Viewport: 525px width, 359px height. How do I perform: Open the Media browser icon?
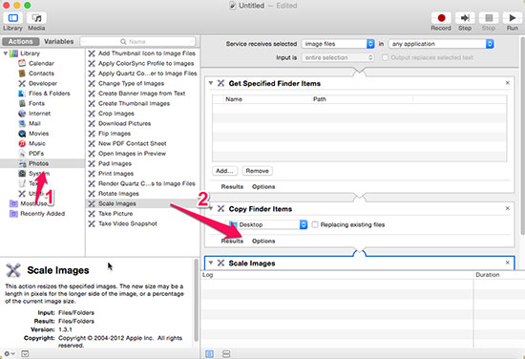[36, 18]
